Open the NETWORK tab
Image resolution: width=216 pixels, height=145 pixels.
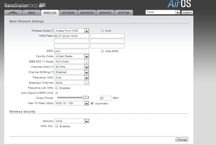68,13
